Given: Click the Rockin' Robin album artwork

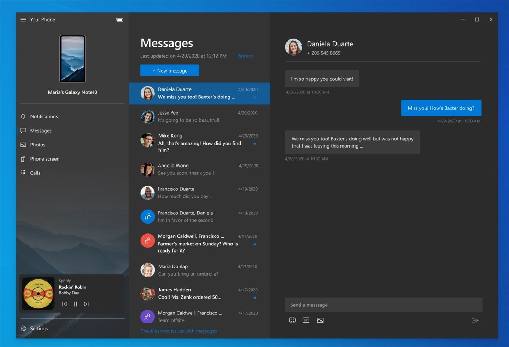Looking at the screenshot, I should (38, 293).
